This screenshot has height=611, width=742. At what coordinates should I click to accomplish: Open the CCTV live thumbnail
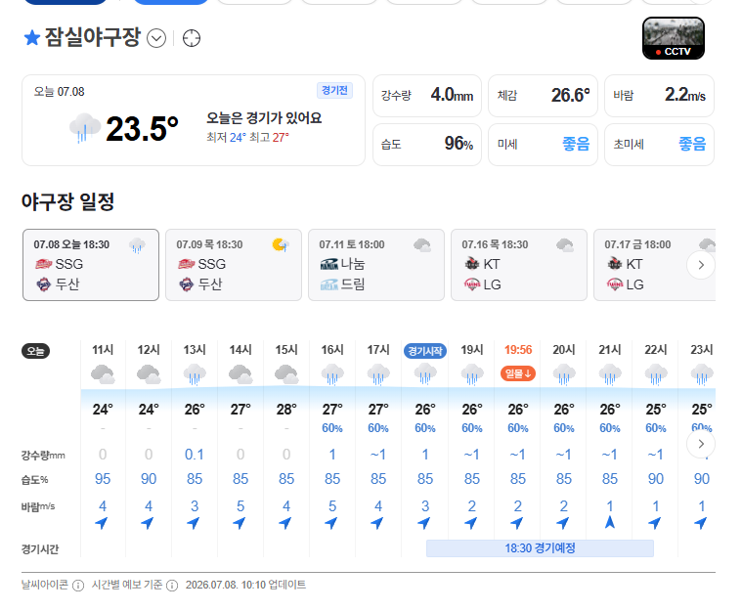(x=673, y=38)
